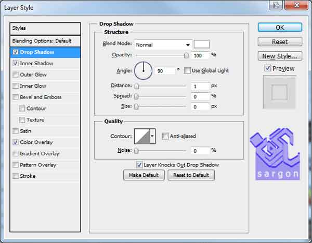
Task: Focus the Distance value field
Action: (201, 86)
